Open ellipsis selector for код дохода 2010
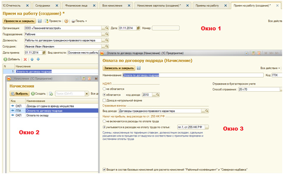The image size is (283, 174). (x=154, y=95)
